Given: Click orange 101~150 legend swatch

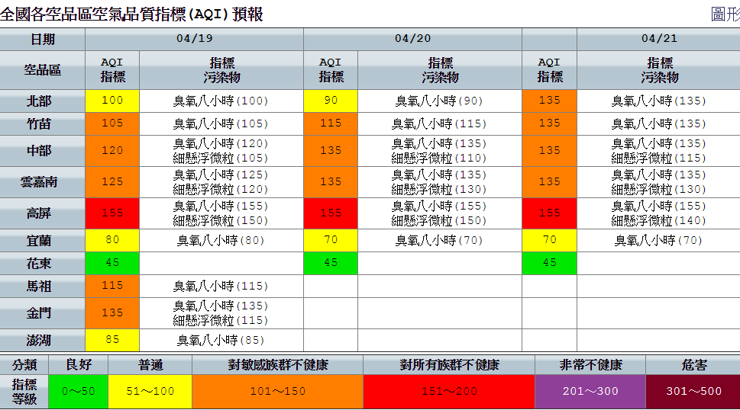Looking at the screenshot, I should [x=277, y=392].
